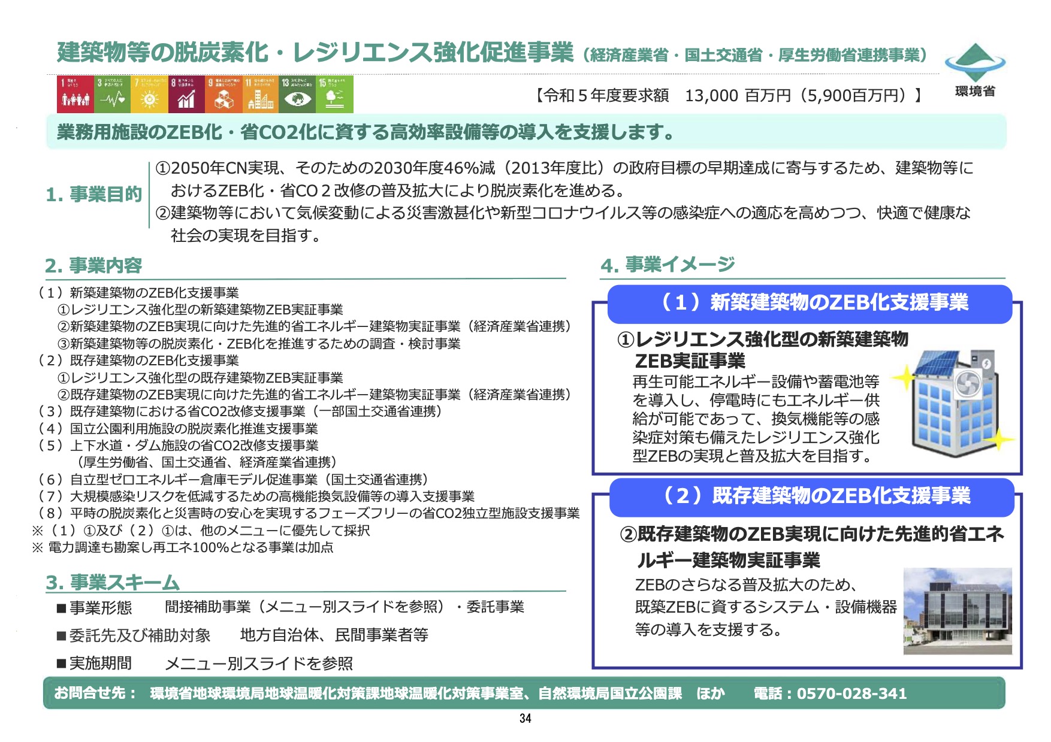Viewport: 1051px width, 742px height.
Task: Select the paragraph 再生可能エネルギー設備や蓄電池等
Action: pos(756,419)
